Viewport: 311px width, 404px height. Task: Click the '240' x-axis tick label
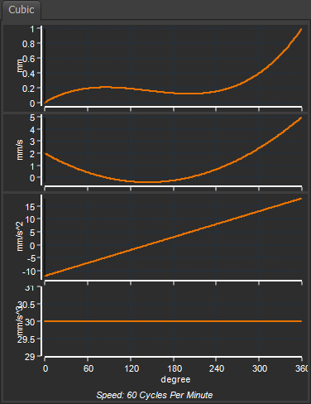pyautogui.click(x=217, y=368)
